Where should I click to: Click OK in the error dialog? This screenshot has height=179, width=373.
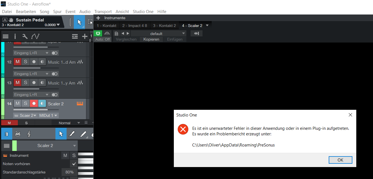point(340,160)
